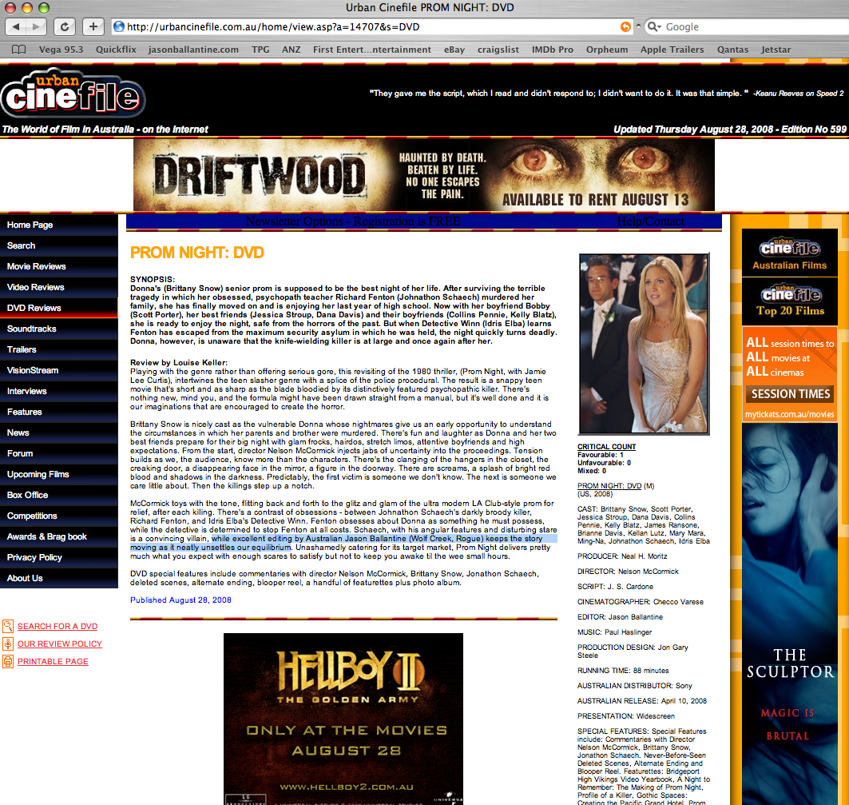
Task: Open the craigslist bookmark
Action: 498,50
